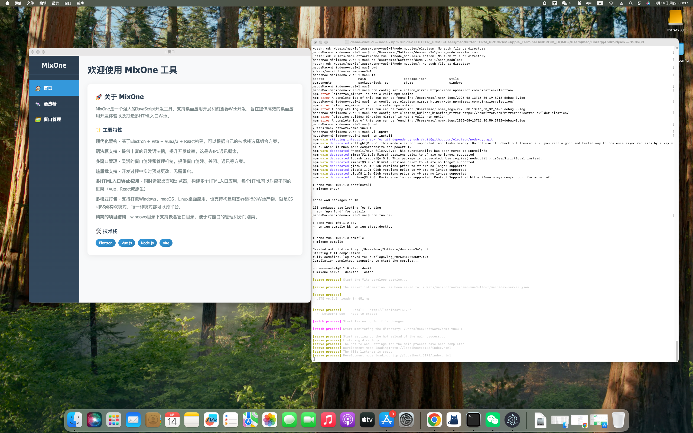The image size is (693, 433).
Task: Open Finder from the Dock
Action: (75, 420)
